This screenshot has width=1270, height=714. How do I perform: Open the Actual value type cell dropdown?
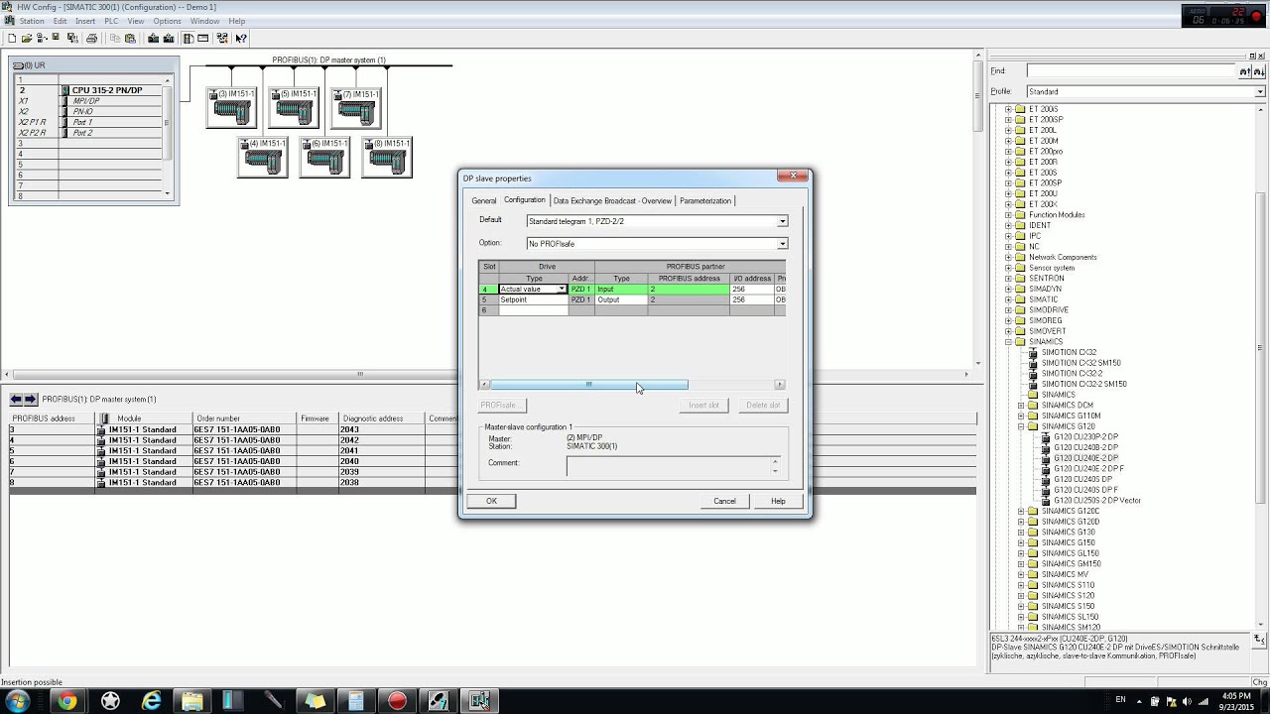(562, 290)
